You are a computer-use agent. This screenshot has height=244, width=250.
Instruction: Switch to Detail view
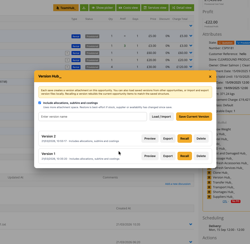182,7
